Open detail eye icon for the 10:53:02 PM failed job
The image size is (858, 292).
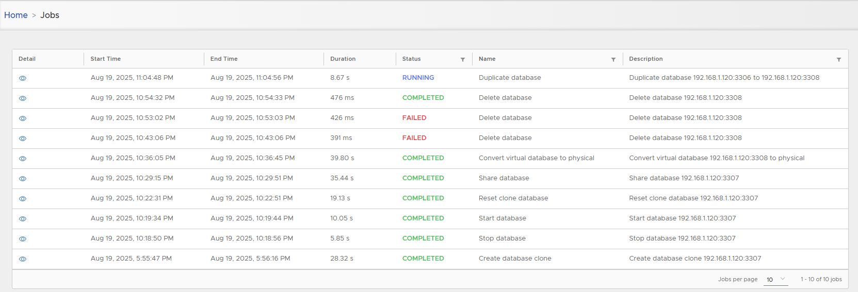pos(23,118)
